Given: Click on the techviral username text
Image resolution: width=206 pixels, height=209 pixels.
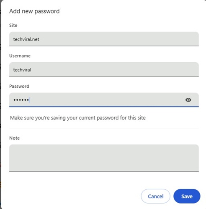Looking at the screenshot, I should pos(22,70).
